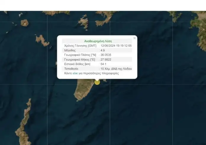Click the location text '10 Χλμ. ΝΔ της Λίνδου'
Screen dimensions: 206x145
pyautogui.click(x=116, y=69)
